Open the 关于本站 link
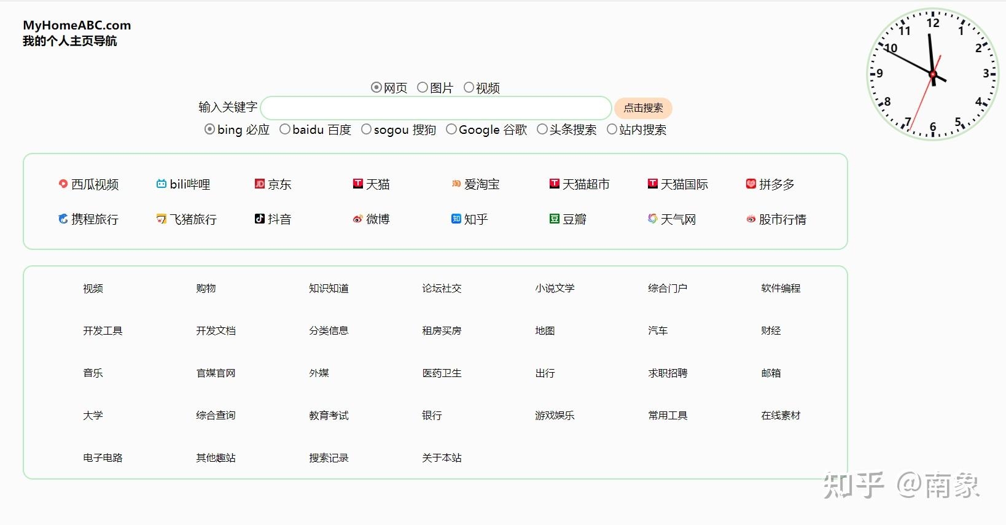Viewport: 1006px width, 525px height. 442,457
